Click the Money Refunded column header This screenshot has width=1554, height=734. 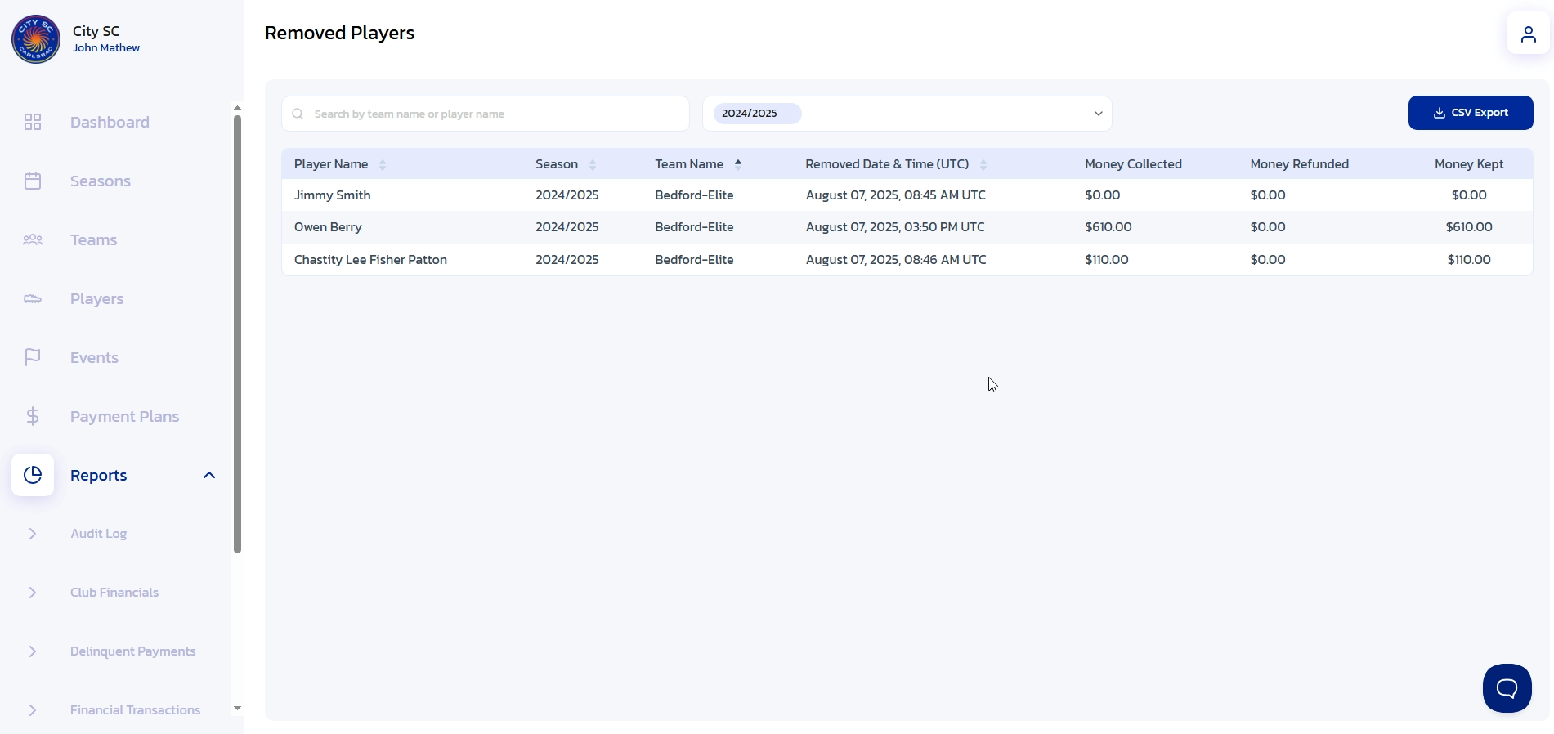coord(1299,164)
